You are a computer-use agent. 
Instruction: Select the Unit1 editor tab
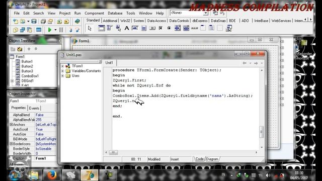click(109, 63)
